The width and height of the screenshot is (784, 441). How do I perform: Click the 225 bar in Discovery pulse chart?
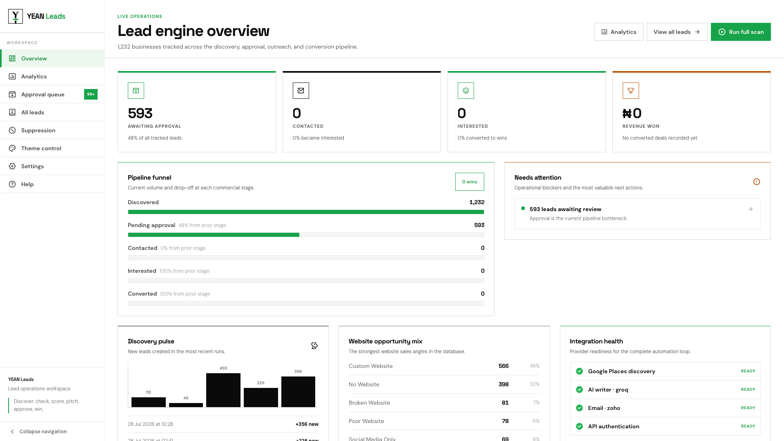click(261, 397)
